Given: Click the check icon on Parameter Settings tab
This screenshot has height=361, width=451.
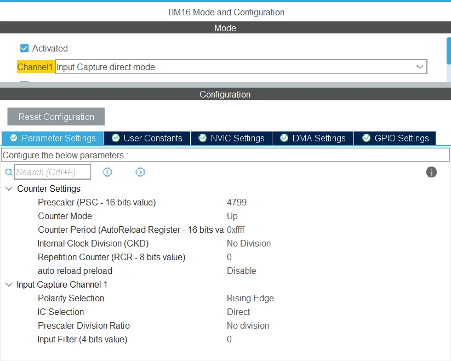Looking at the screenshot, I should click(14, 138).
